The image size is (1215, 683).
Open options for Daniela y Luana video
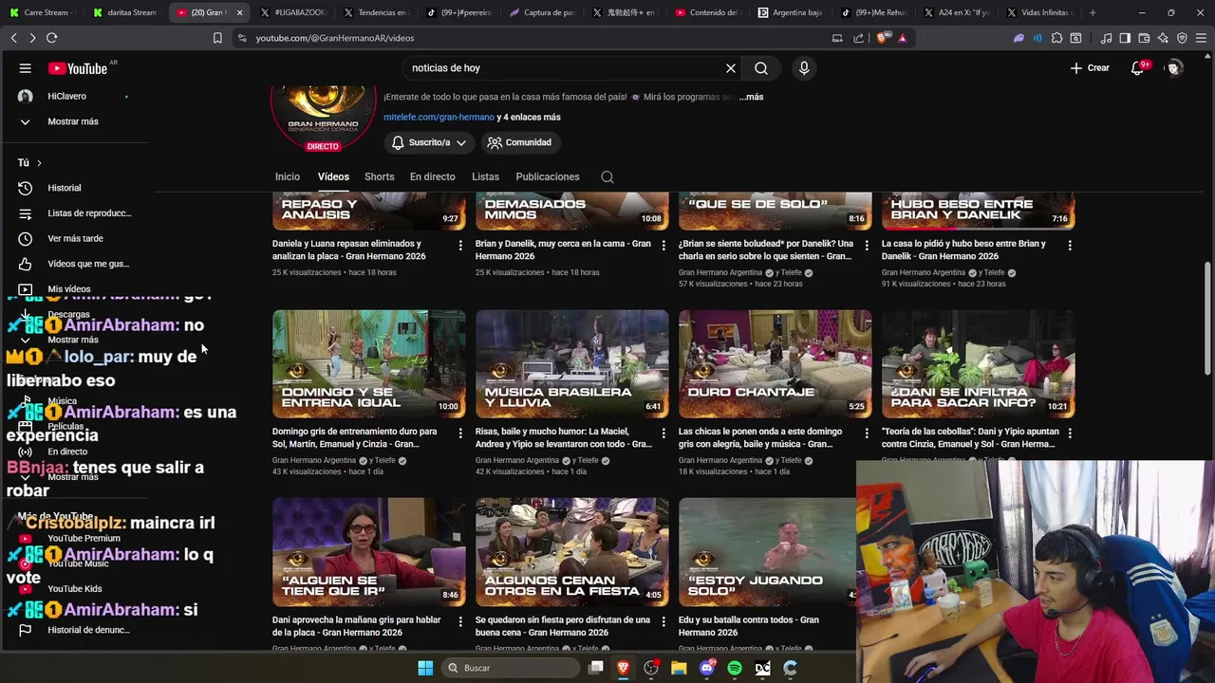tap(460, 246)
